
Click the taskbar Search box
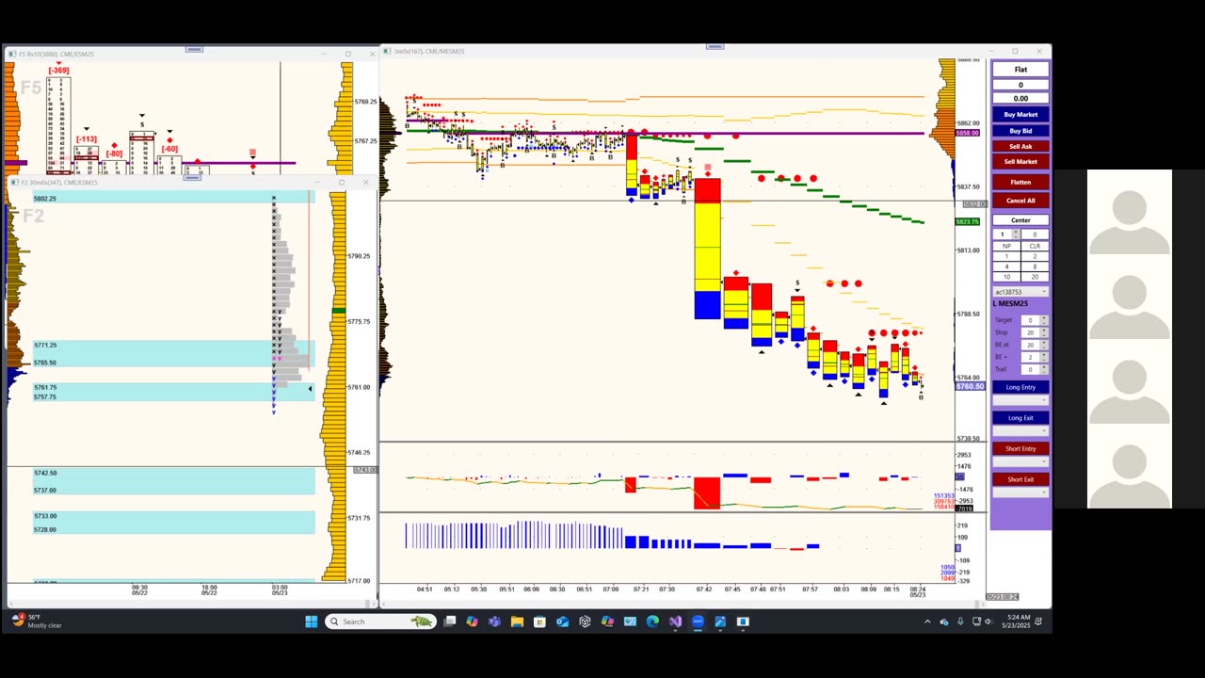(380, 621)
